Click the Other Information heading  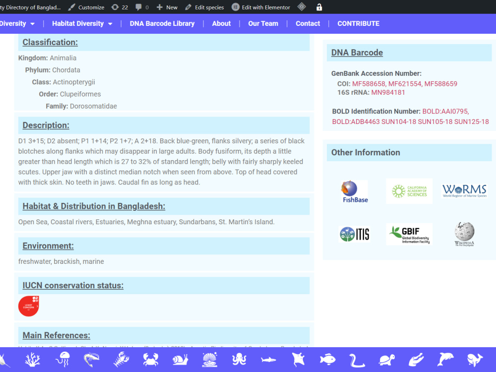click(366, 152)
